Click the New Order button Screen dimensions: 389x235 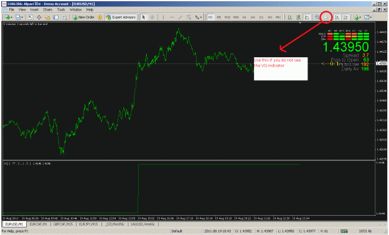83,17
